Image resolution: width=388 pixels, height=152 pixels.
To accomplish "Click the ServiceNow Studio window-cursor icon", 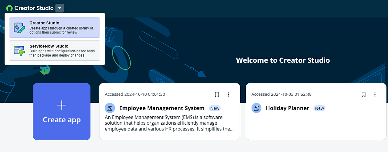I will pyautogui.click(x=19, y=51).
